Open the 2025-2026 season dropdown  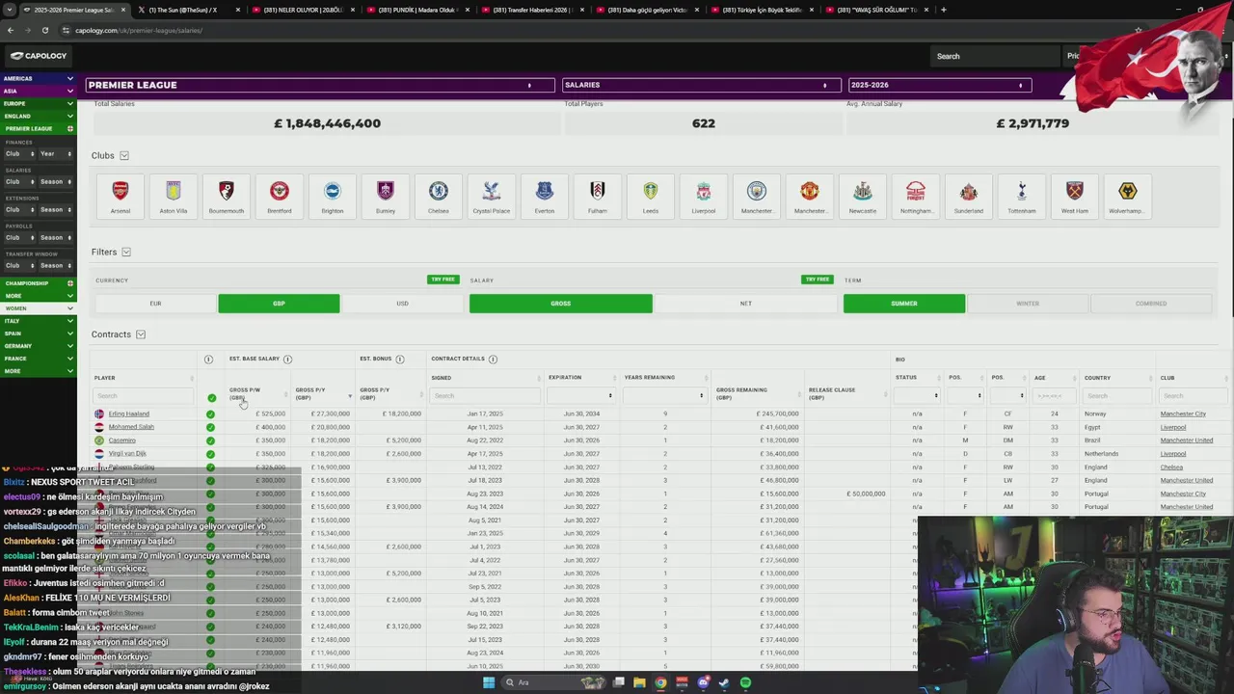coord(939,85)
